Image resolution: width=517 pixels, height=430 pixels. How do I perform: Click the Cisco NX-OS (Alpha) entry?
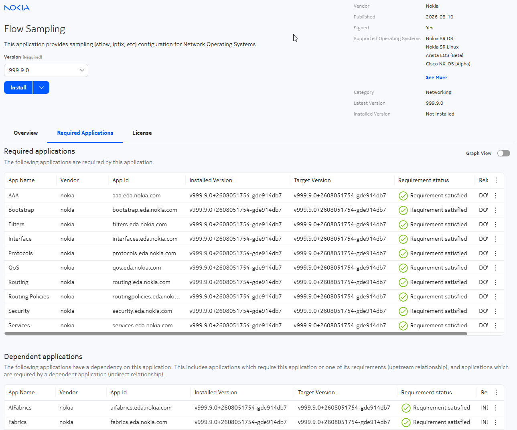pyautogui.click(x=448, y=64)
